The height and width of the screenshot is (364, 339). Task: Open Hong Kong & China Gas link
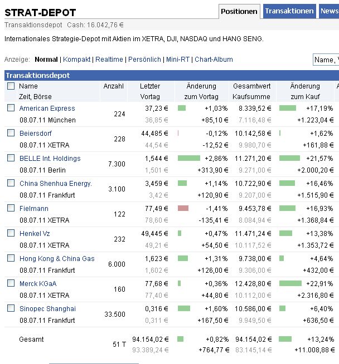click(57, 259)
